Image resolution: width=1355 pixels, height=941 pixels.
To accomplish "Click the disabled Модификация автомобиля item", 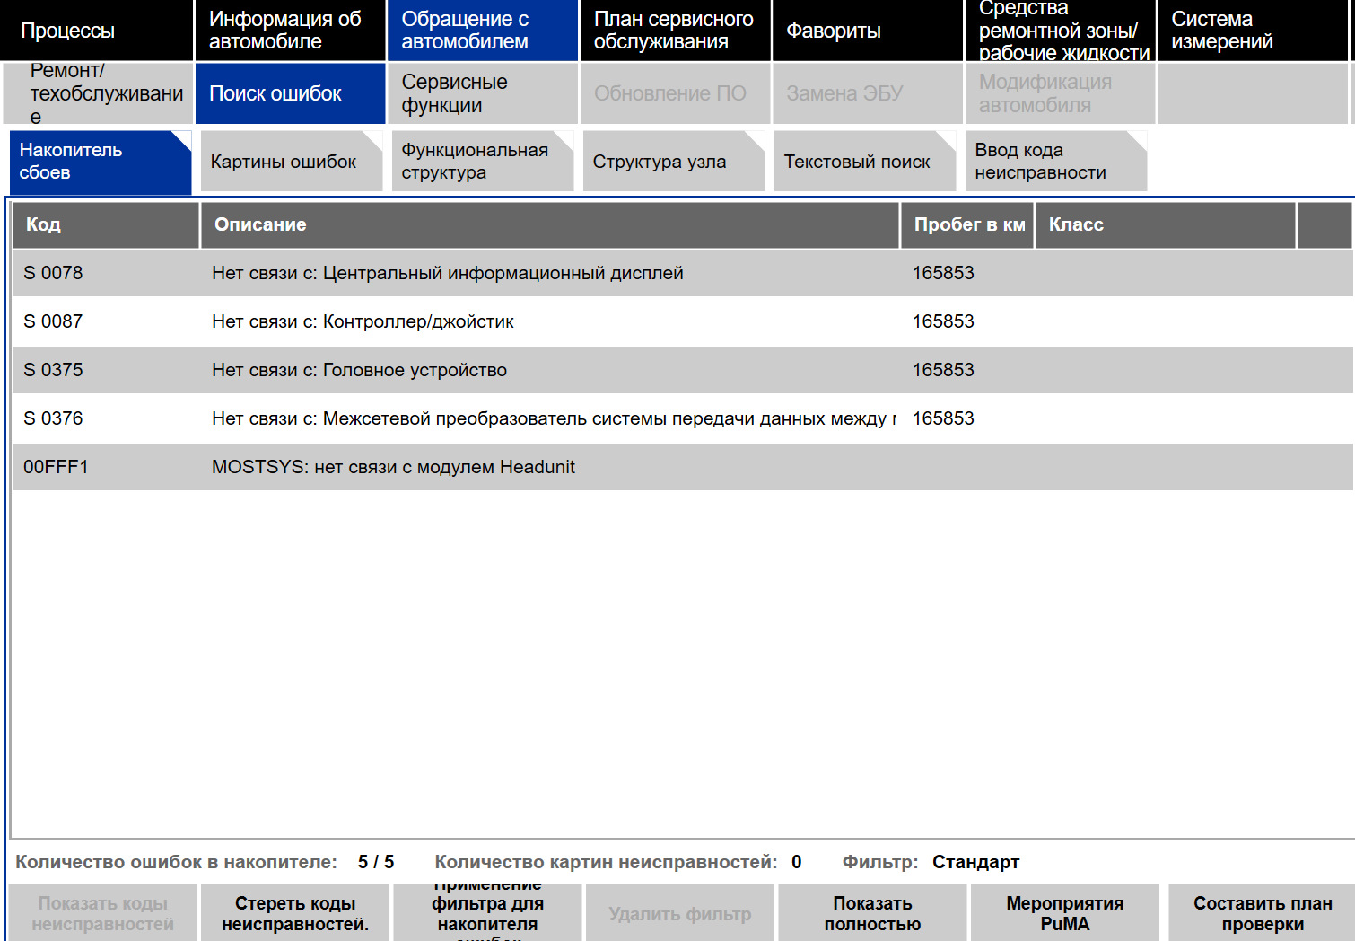I will [1060, 93].
